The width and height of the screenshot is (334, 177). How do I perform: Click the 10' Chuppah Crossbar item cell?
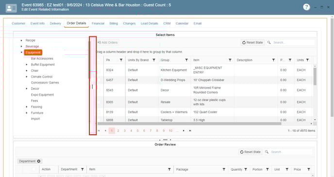[212, 80]
